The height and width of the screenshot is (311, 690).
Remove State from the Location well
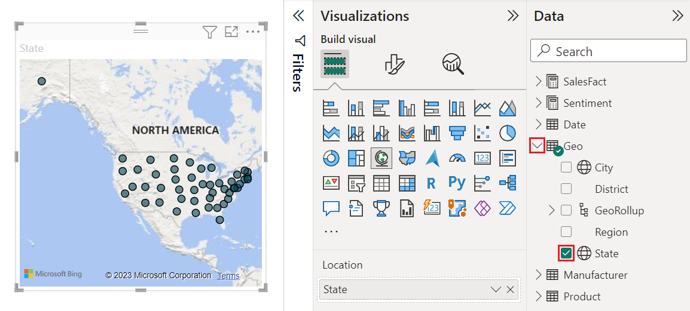510,290
